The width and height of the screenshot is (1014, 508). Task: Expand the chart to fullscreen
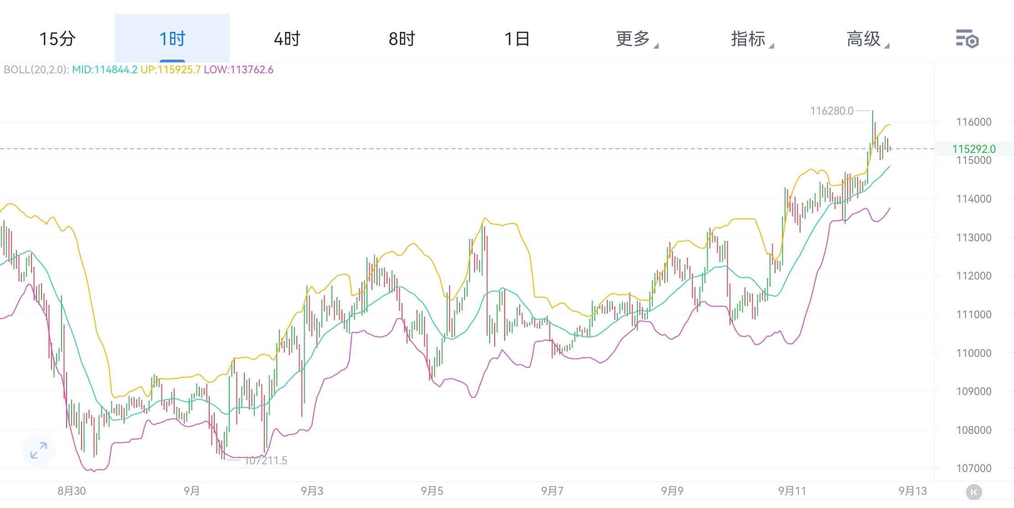(x=38, y=449)
